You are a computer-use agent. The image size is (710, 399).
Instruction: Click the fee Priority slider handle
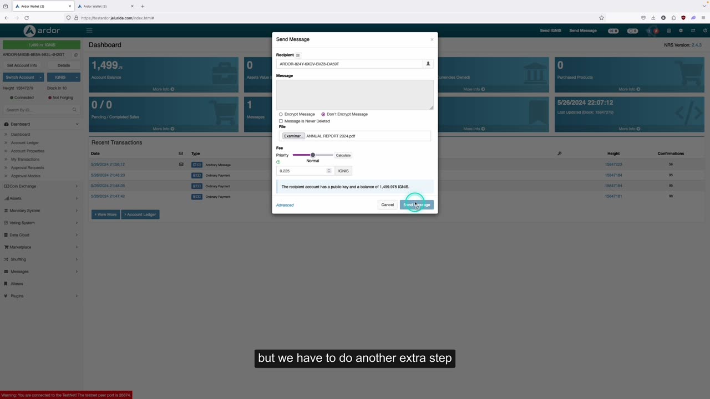tap(313, 155)
